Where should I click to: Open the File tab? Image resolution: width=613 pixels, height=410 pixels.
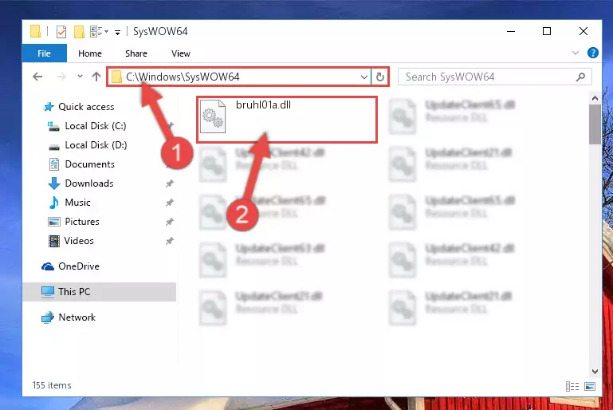(x=44, y=53)
